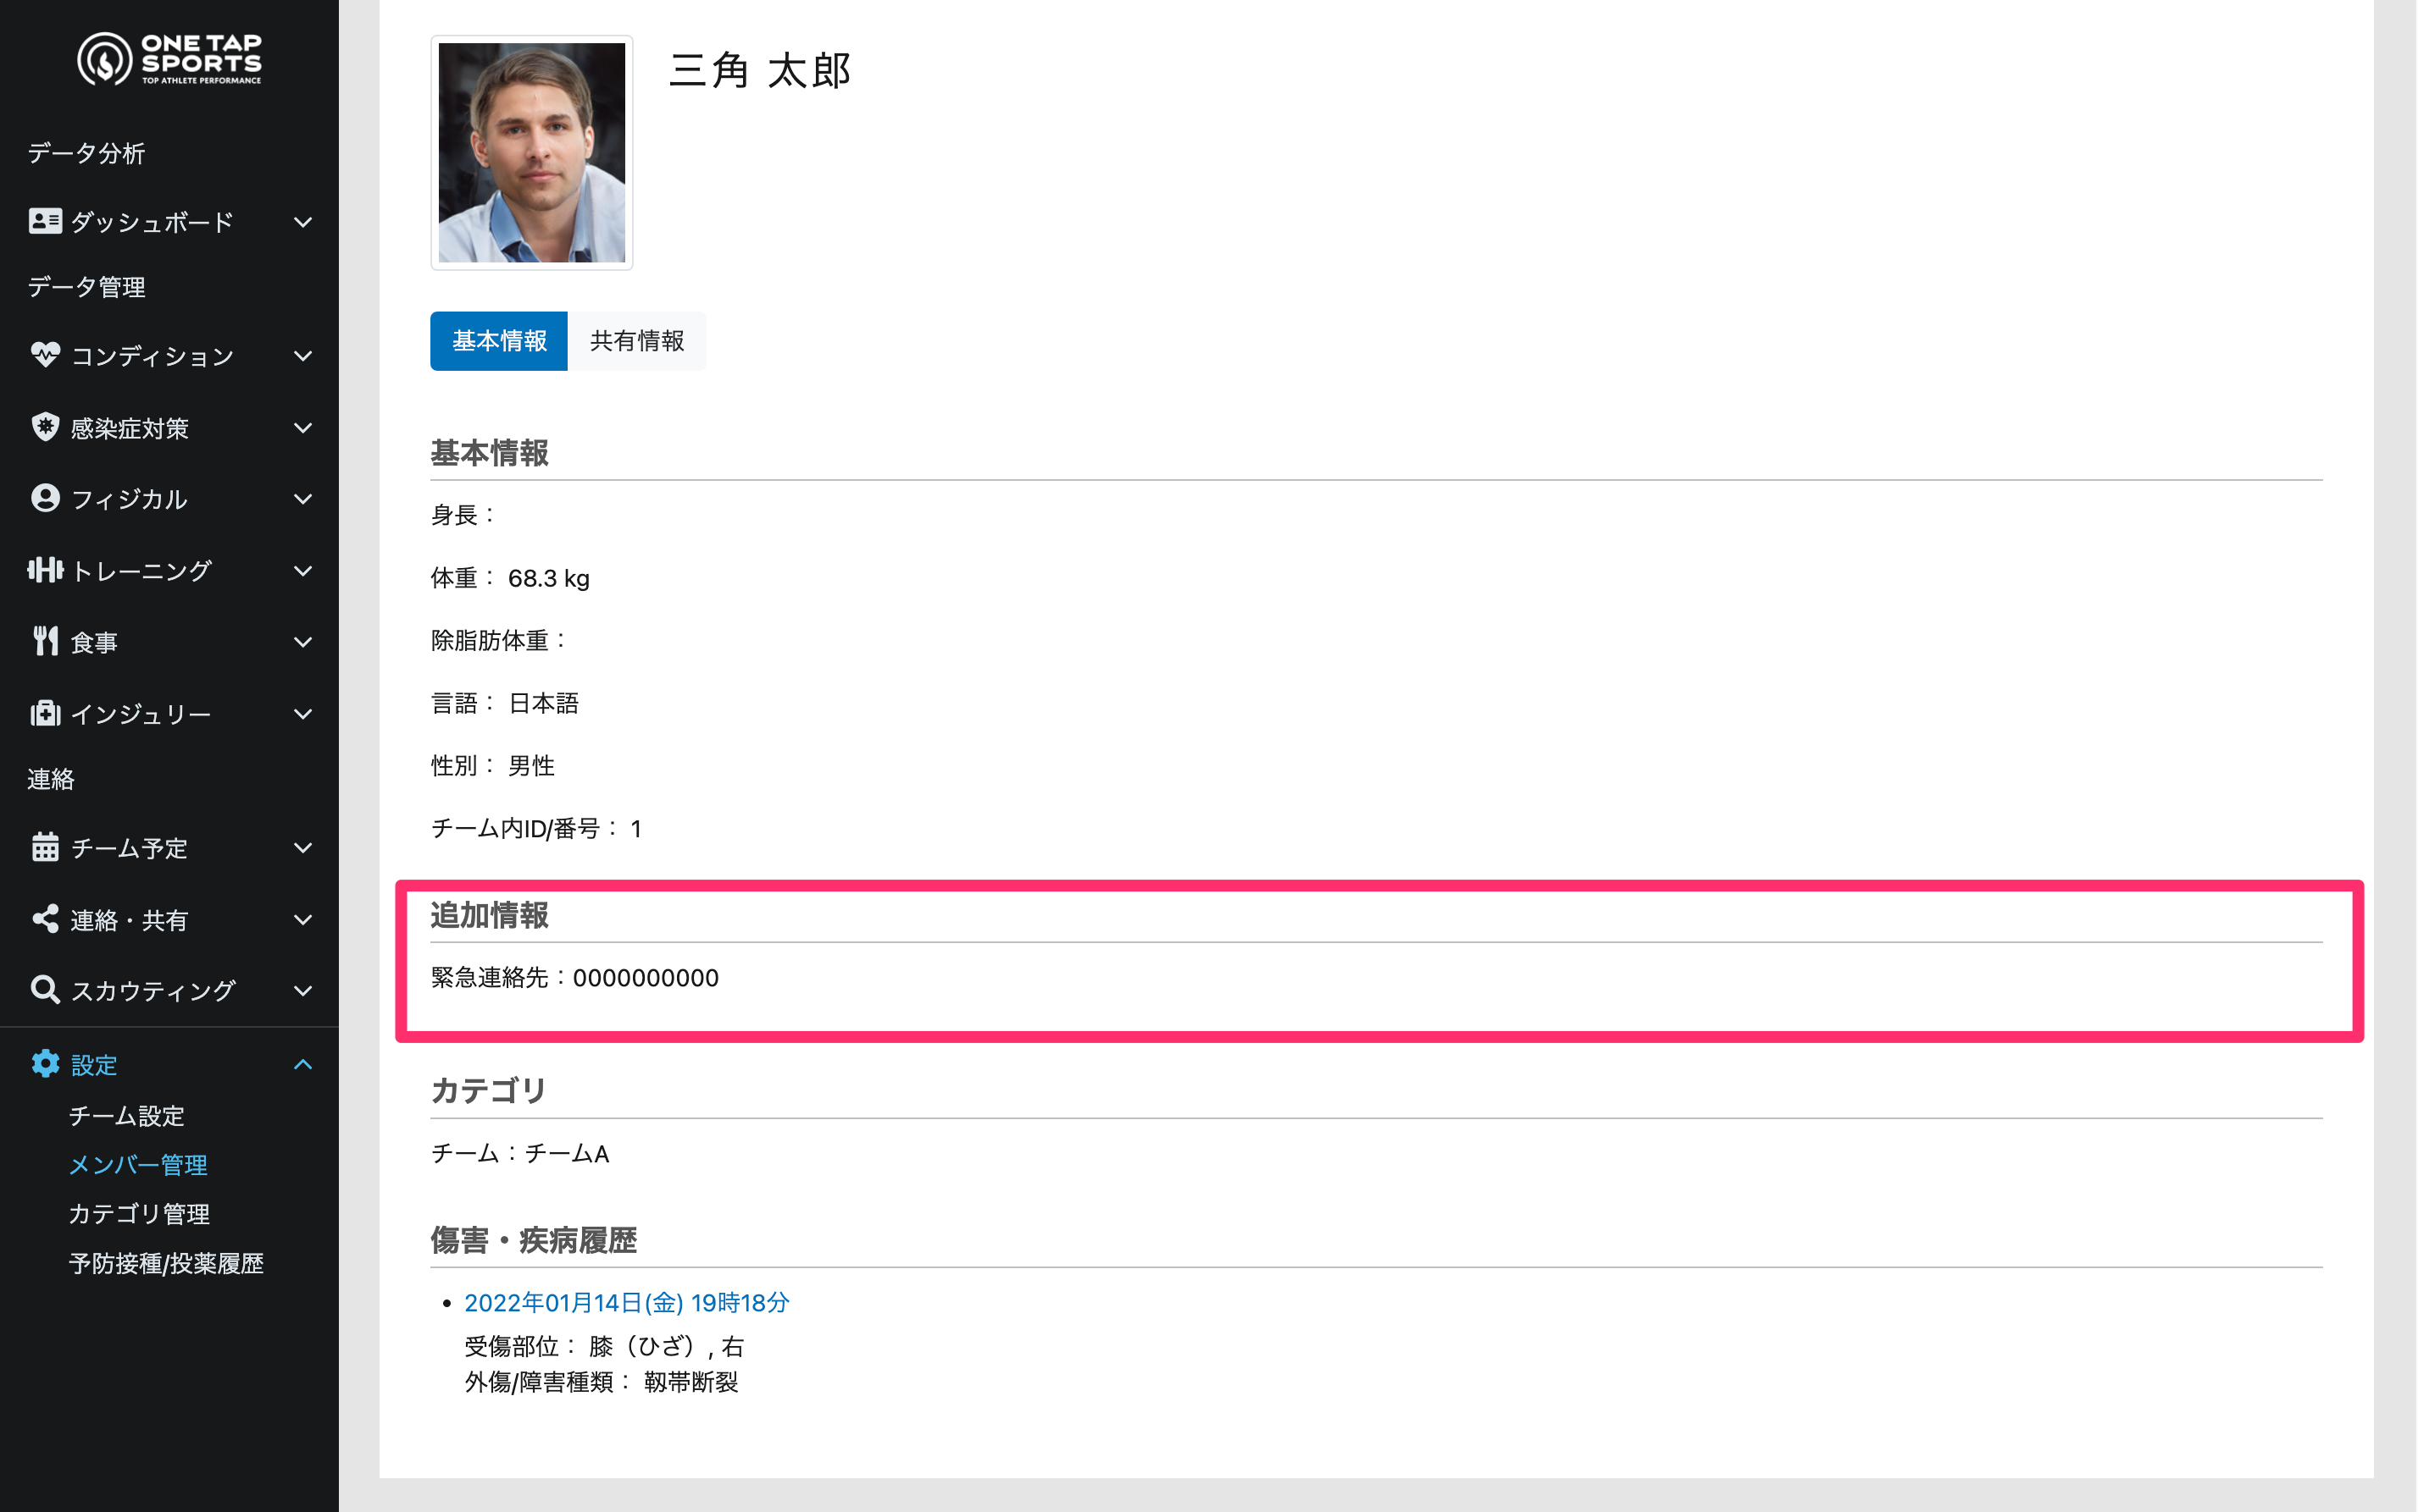Expand the コンディション menu chevron

point(302,356)
